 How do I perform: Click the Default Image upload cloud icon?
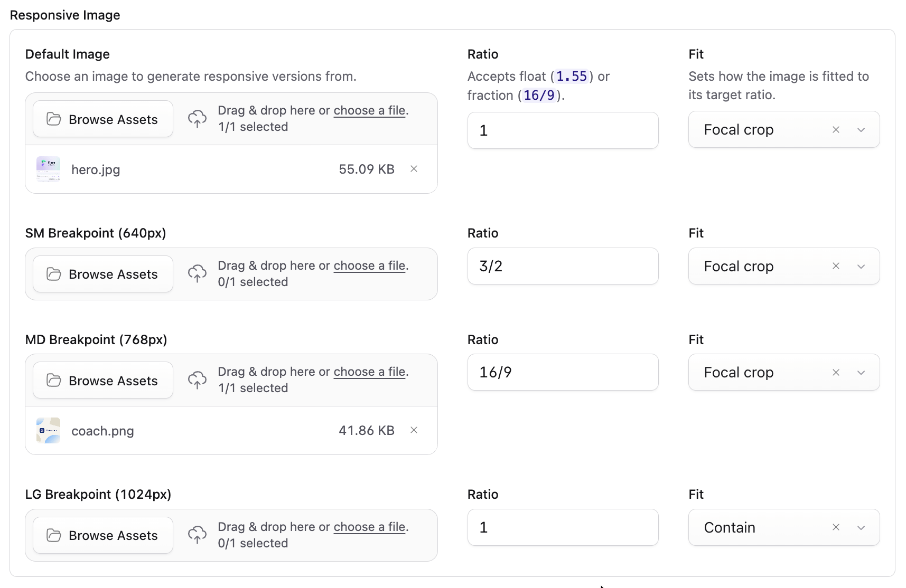click(198, 119)
